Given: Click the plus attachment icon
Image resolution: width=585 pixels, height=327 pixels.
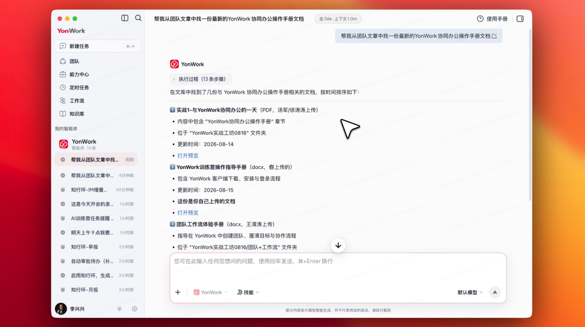Looking at the screenshot, I should [178, 292].
